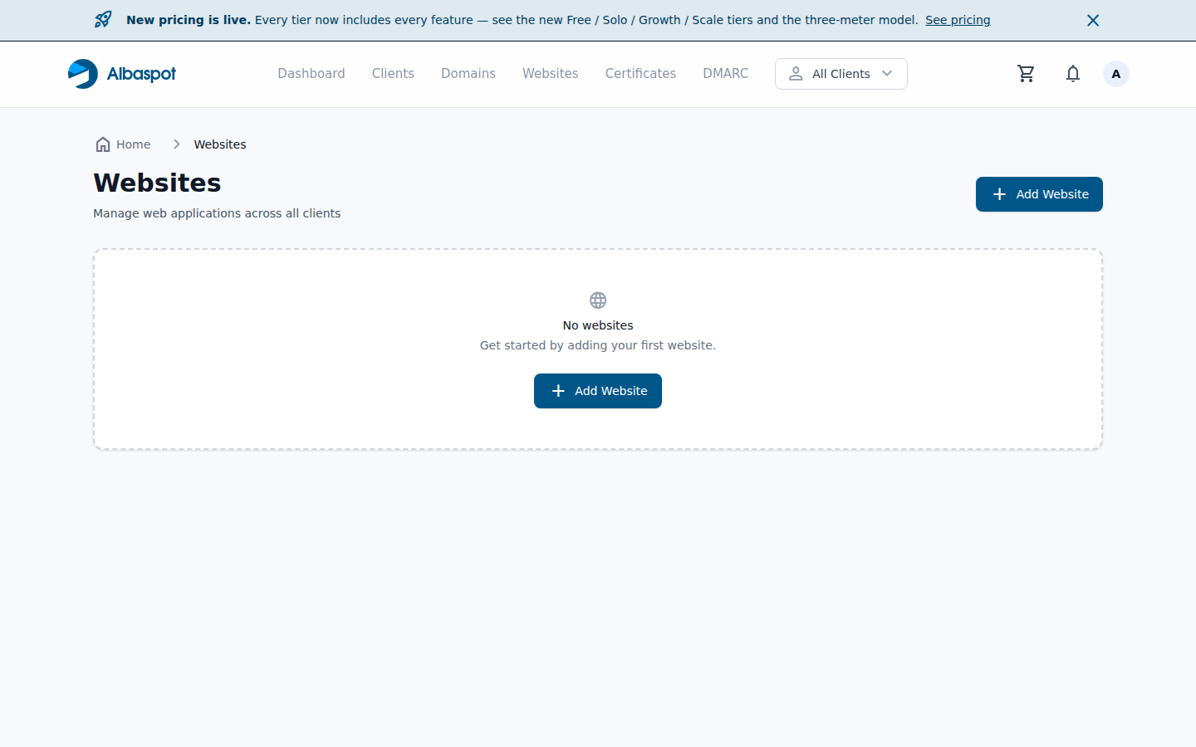This screenshot has width=1196, height=747.
Task: Open the Domains nav item
Action: (468, 74)
